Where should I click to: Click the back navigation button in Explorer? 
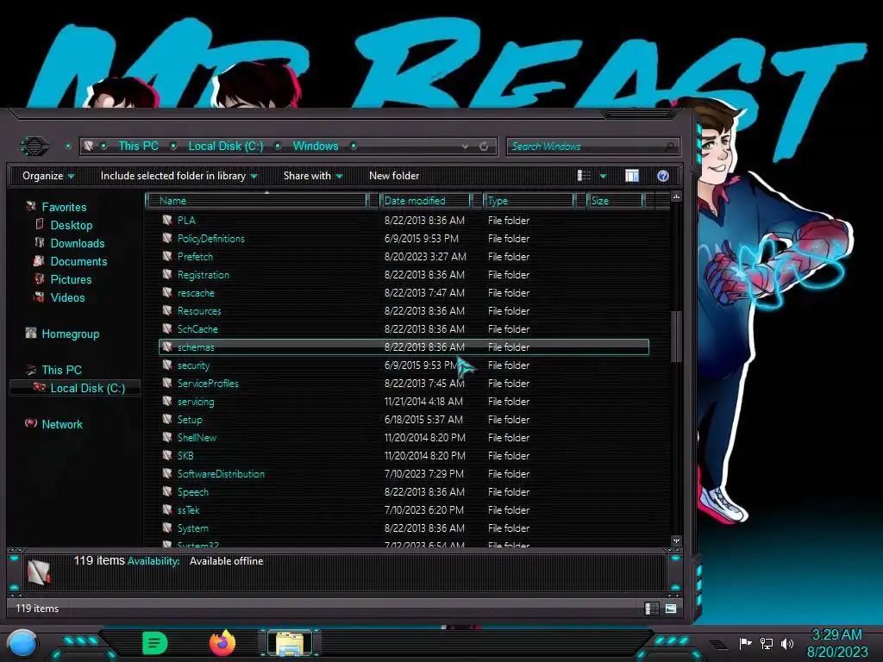(34, 147)
